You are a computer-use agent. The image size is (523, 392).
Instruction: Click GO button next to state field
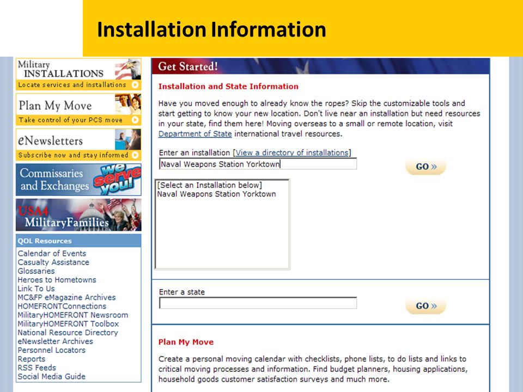425,305
